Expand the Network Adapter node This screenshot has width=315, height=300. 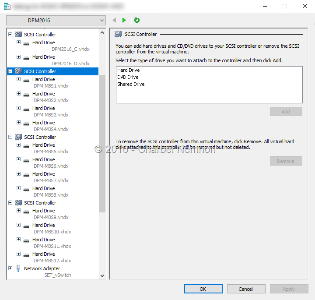click(10, 268)
